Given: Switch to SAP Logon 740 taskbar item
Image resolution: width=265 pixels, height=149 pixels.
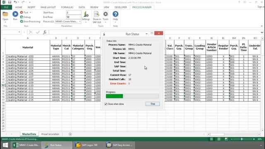Looking at the screenshot, I should point(89,145).
